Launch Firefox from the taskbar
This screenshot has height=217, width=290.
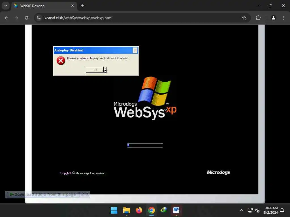(x=139, y=210)
